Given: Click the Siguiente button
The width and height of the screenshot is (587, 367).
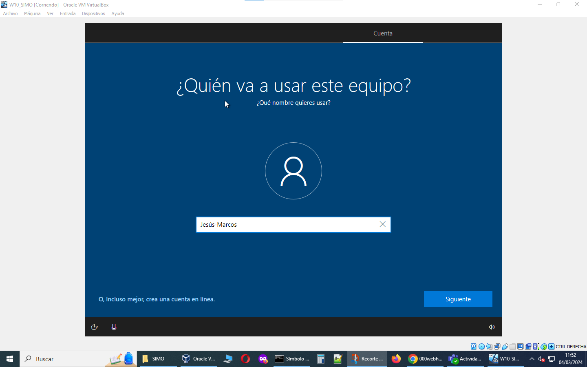Looking at the screenshot, I should 458,299.
